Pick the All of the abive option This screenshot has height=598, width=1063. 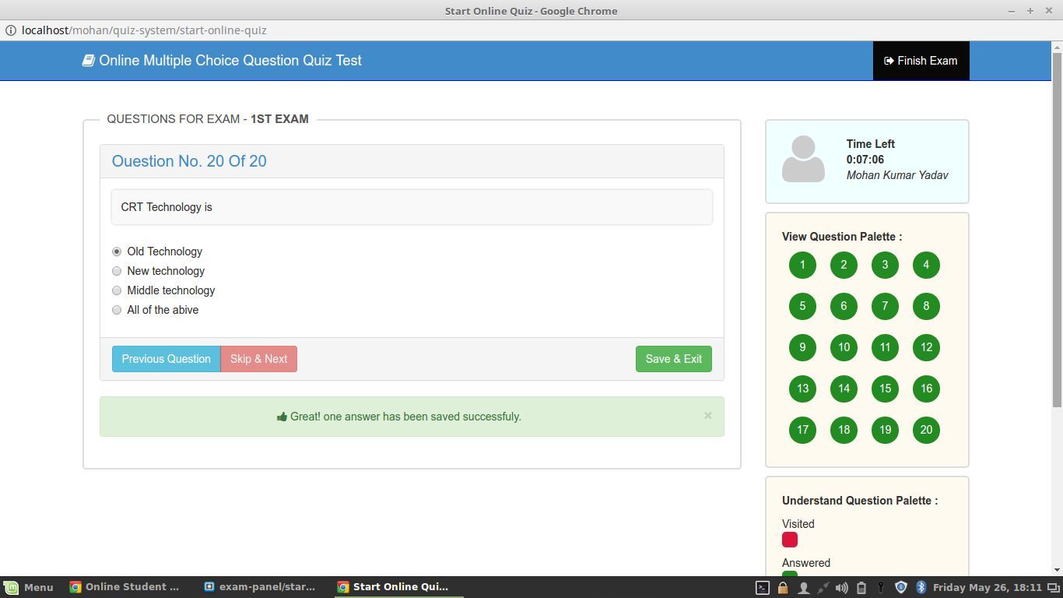click(x=117, y=310)
